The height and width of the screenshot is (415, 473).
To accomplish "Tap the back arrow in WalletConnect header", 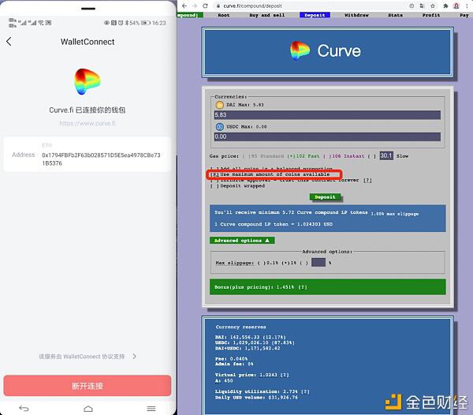I will [9, 42].
